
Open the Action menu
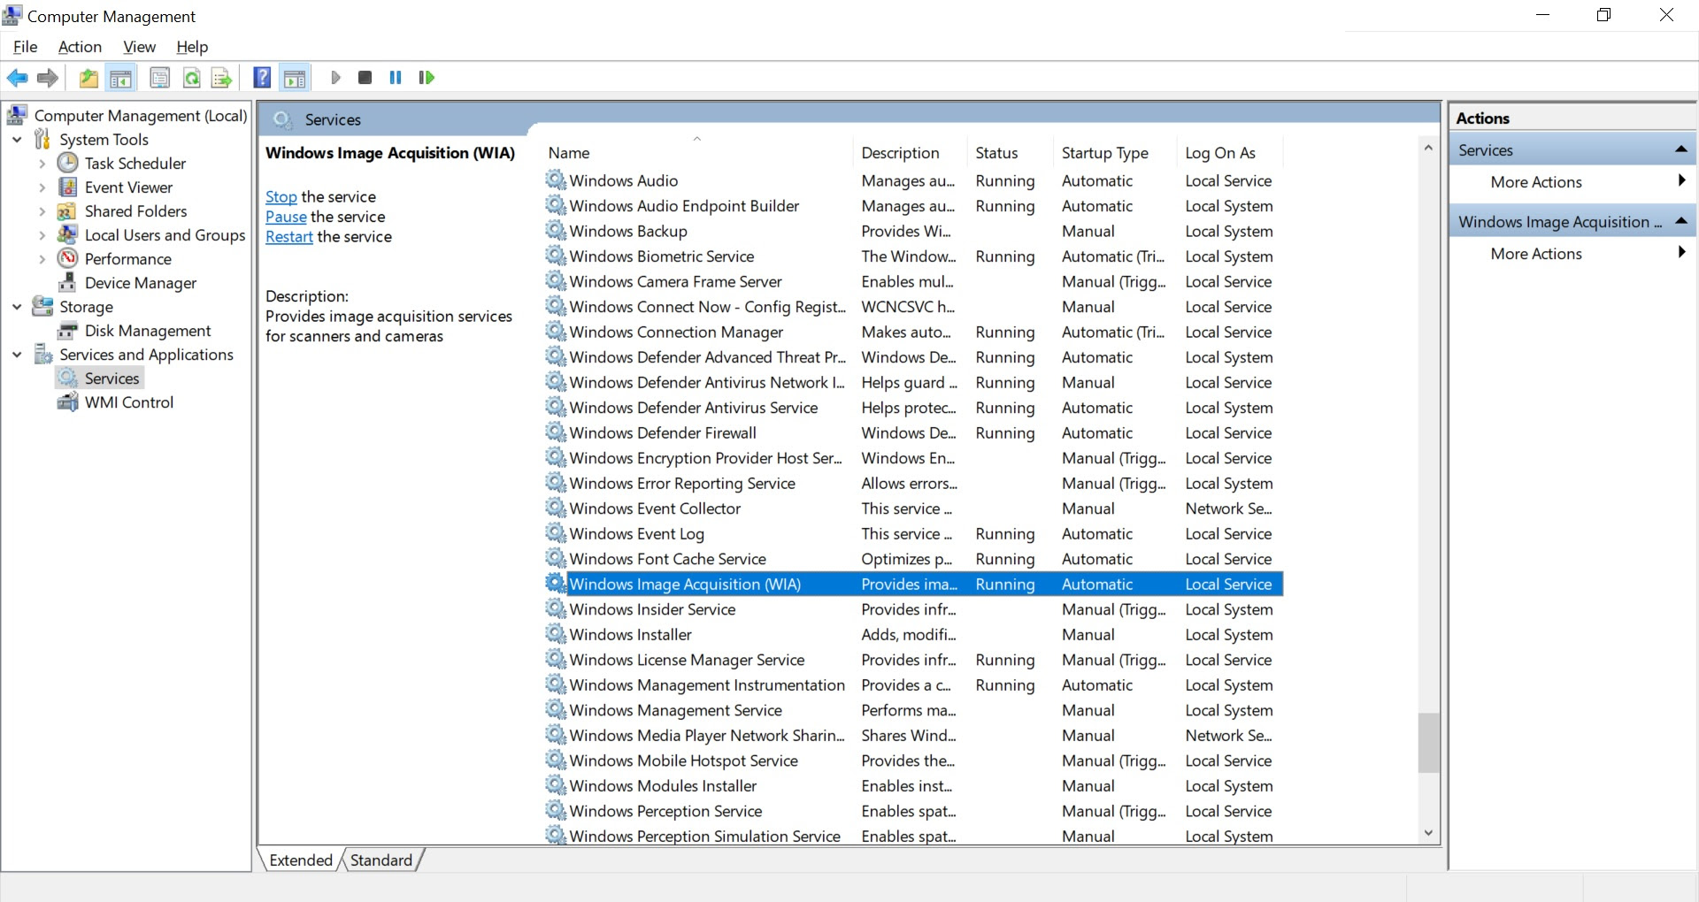tap(80, 47)
